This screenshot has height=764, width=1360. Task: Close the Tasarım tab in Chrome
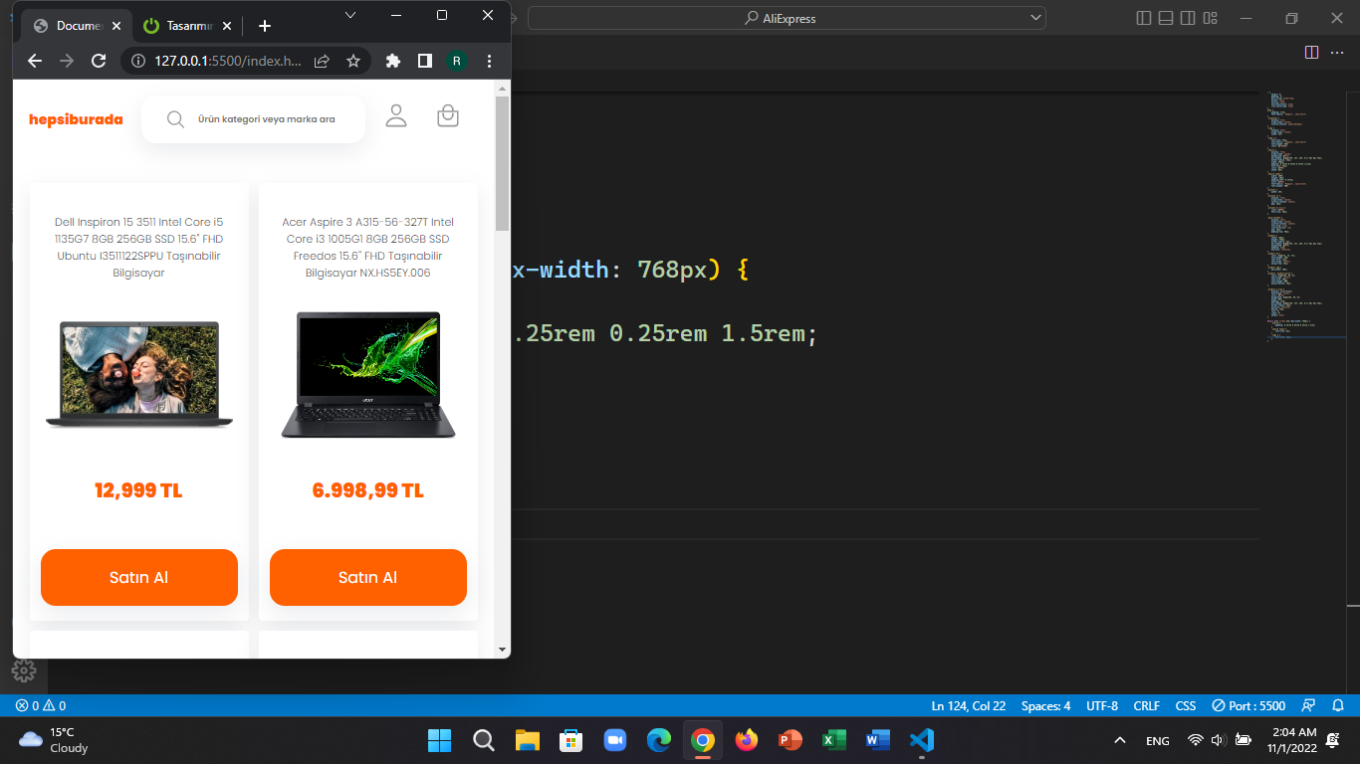[x=227, y=26]
